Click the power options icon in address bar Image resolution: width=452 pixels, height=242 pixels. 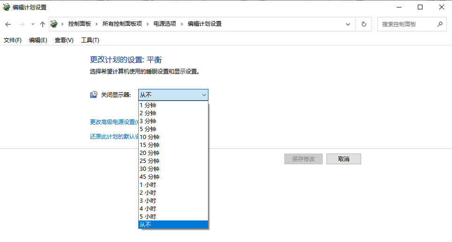pos(54,24)
